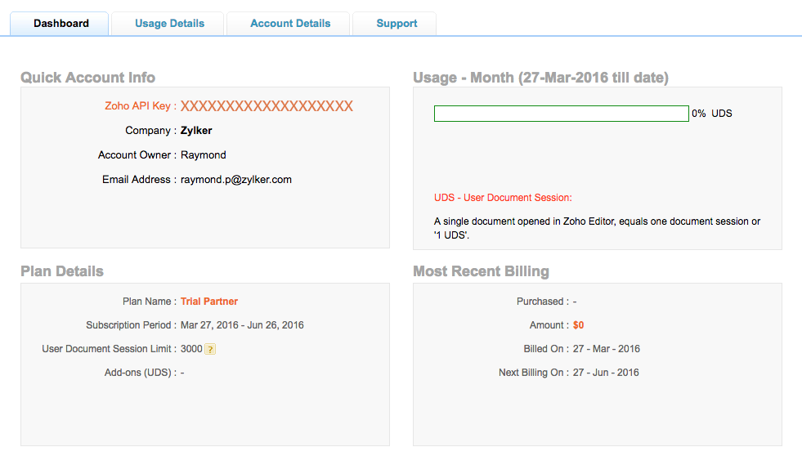Click the email address raymond.p@zylker.com

tap(236, 180)
